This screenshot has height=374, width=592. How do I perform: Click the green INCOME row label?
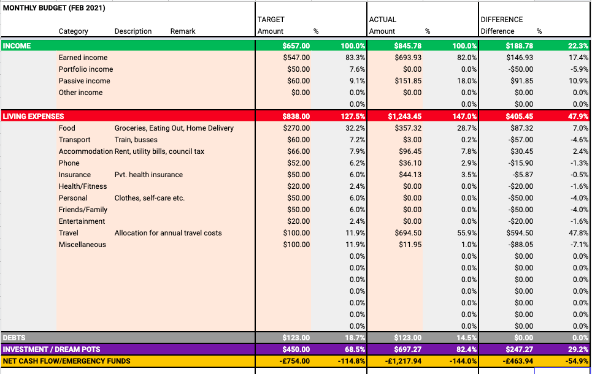tap(17, 45)
